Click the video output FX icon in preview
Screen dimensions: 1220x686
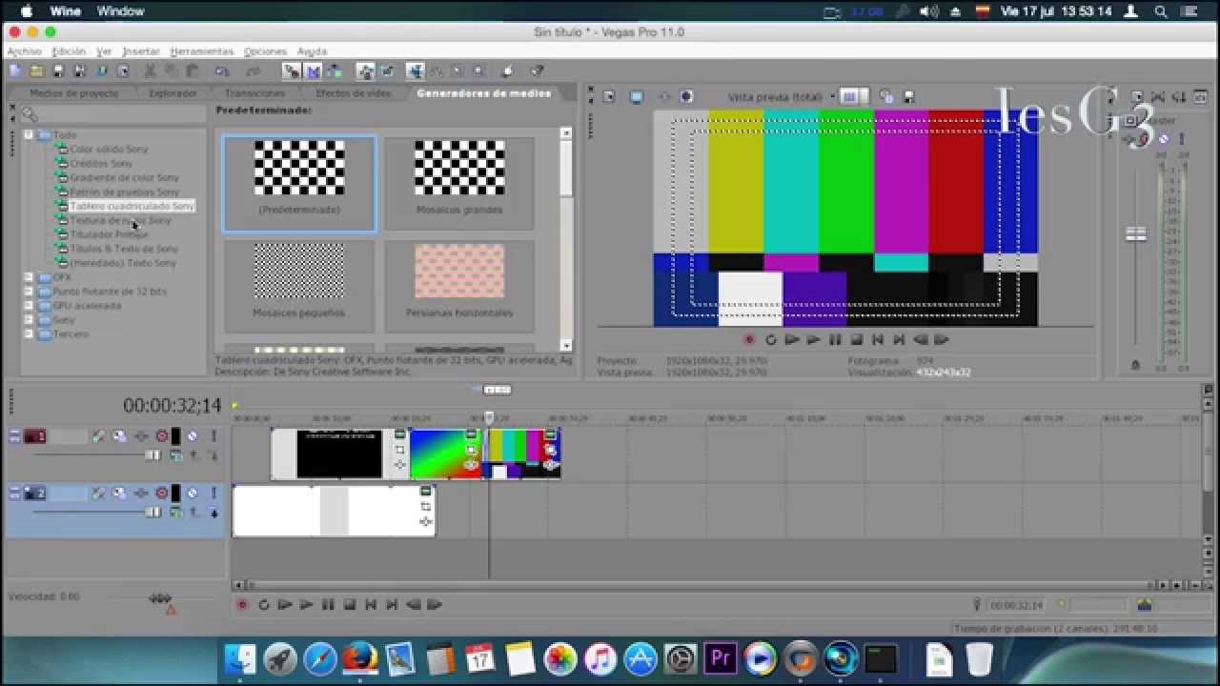pos(664,96)
